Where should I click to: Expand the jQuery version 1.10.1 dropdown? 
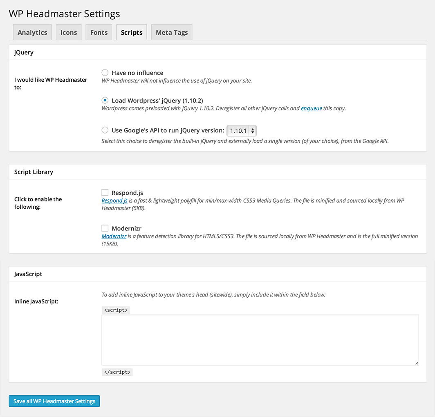[242, 131]
